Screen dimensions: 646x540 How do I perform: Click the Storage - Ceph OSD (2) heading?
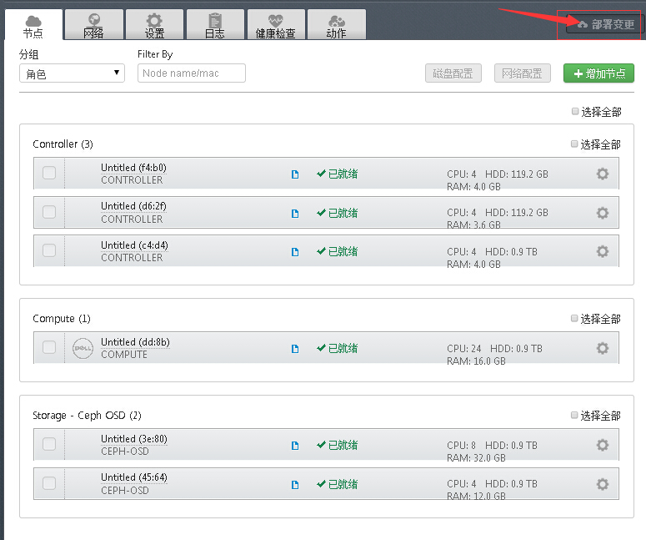coord(87,415)
